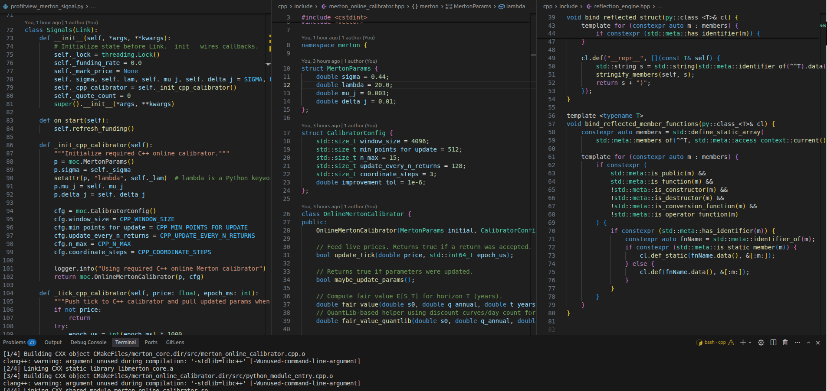
Task: Click the new terminal plus icon
Action: (743, 343)
